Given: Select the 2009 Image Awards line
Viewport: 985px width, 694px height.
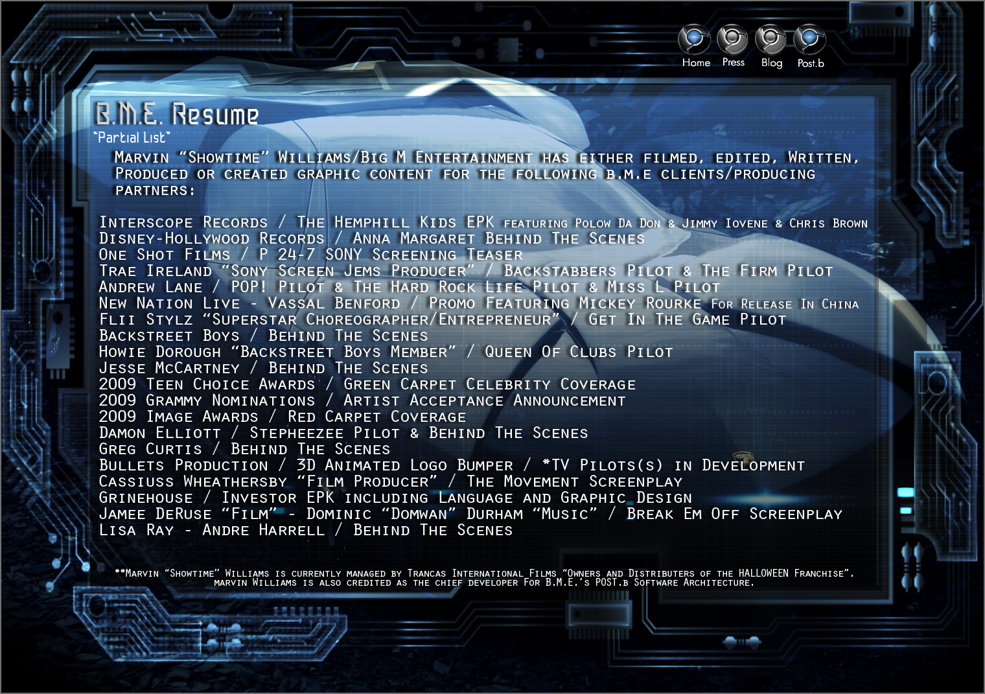Looking at the screenshot, I should point(283,417).
